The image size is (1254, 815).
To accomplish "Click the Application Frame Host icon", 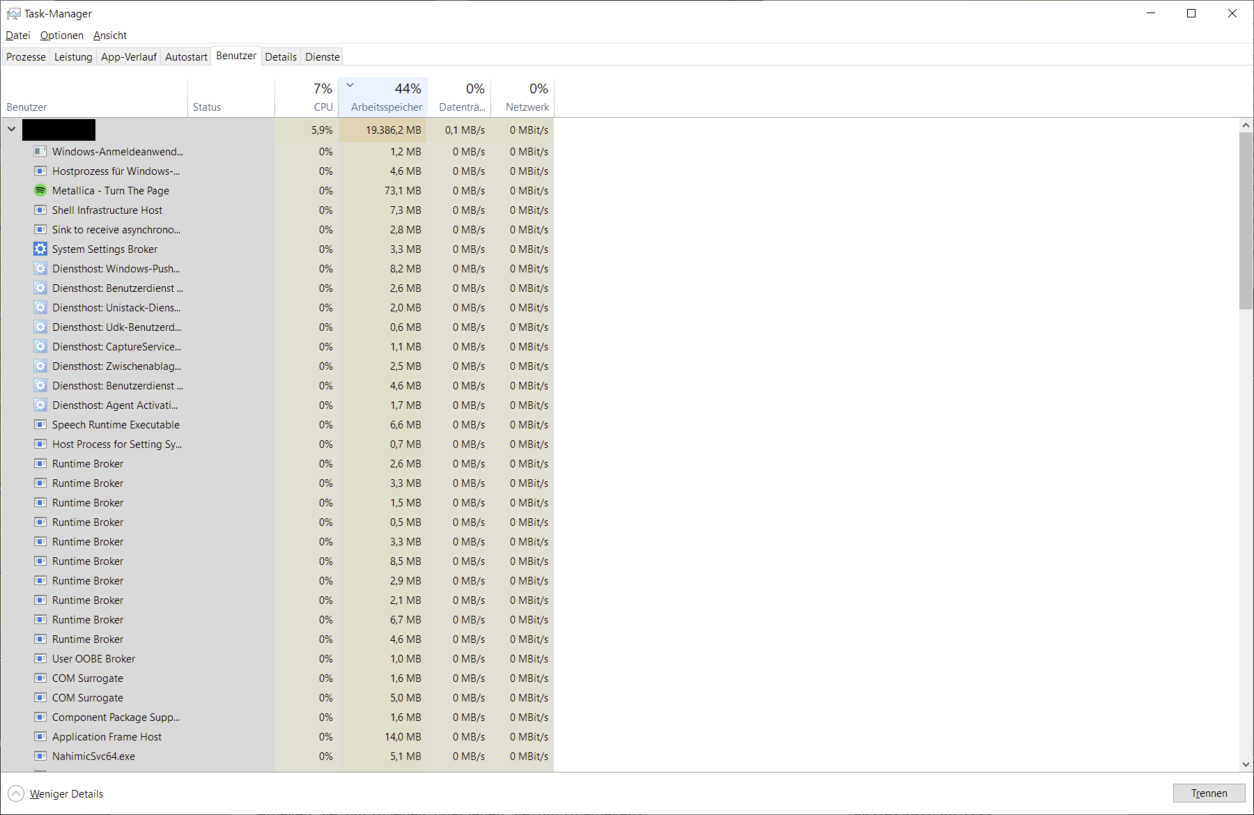I will 40,736.
